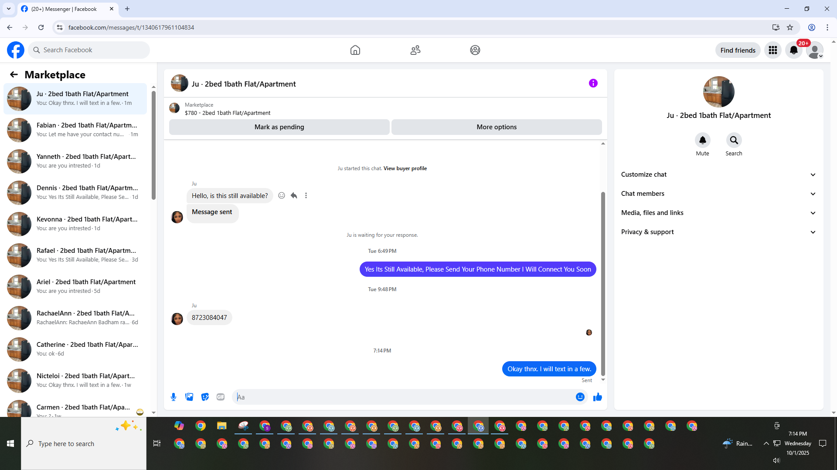The image size is (837, 470).
Task: Click the 8723084047 message bubble
Action: point(209,318)
